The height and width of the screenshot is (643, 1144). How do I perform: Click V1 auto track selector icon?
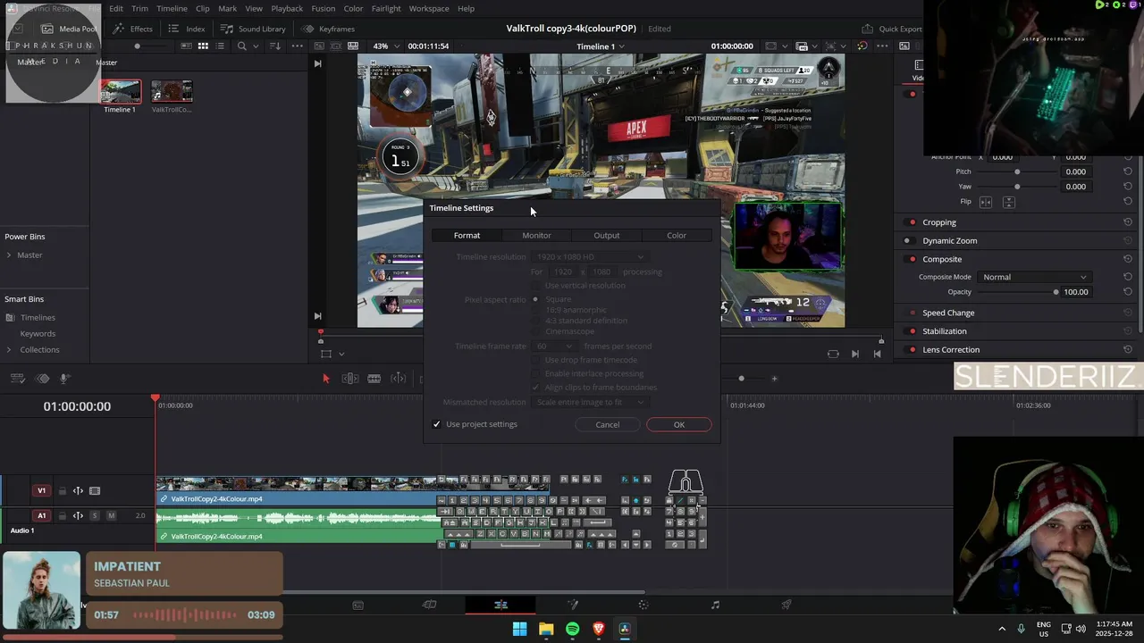pyautogui.click(x=78, y=490)
